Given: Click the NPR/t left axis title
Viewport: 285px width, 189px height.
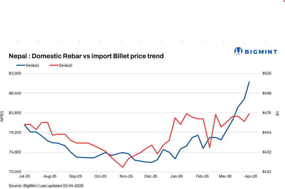Looking at the screenshot, I should click(x=2, y=116).
